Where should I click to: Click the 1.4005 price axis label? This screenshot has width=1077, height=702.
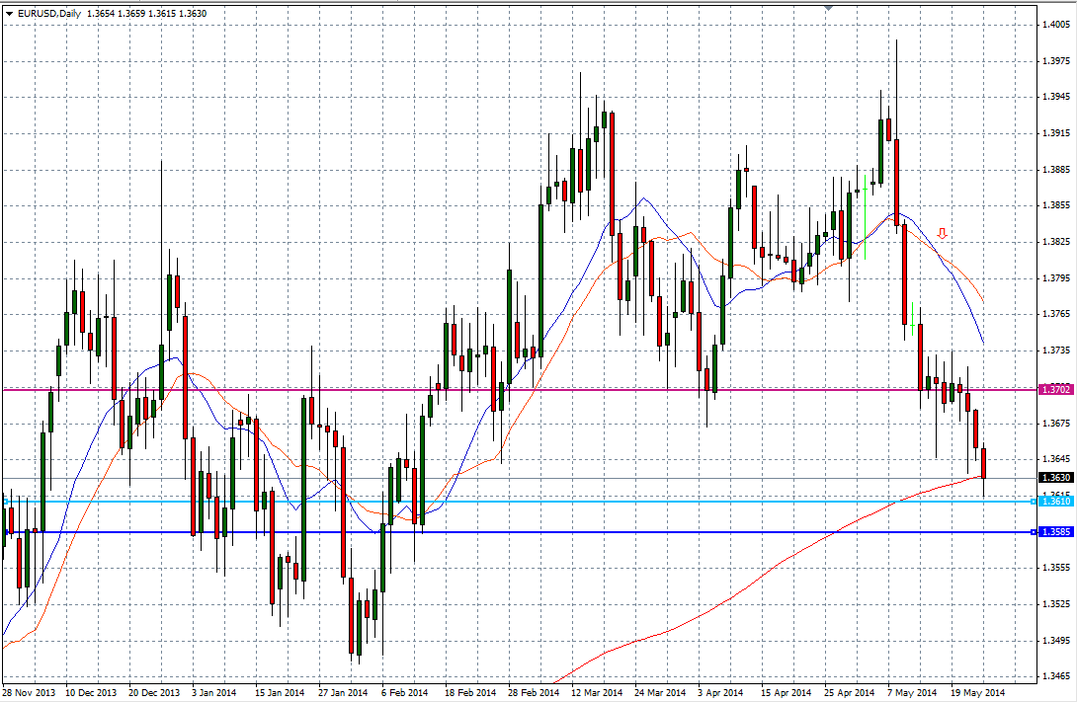(1055, 25)
